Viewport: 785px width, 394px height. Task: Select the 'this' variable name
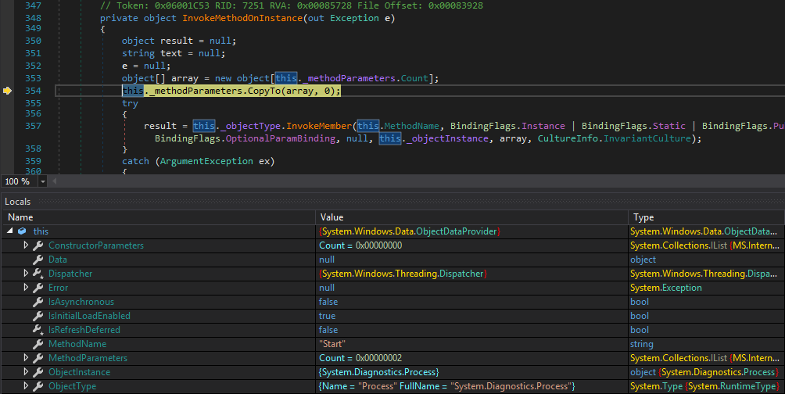click(x=41, y=231)
